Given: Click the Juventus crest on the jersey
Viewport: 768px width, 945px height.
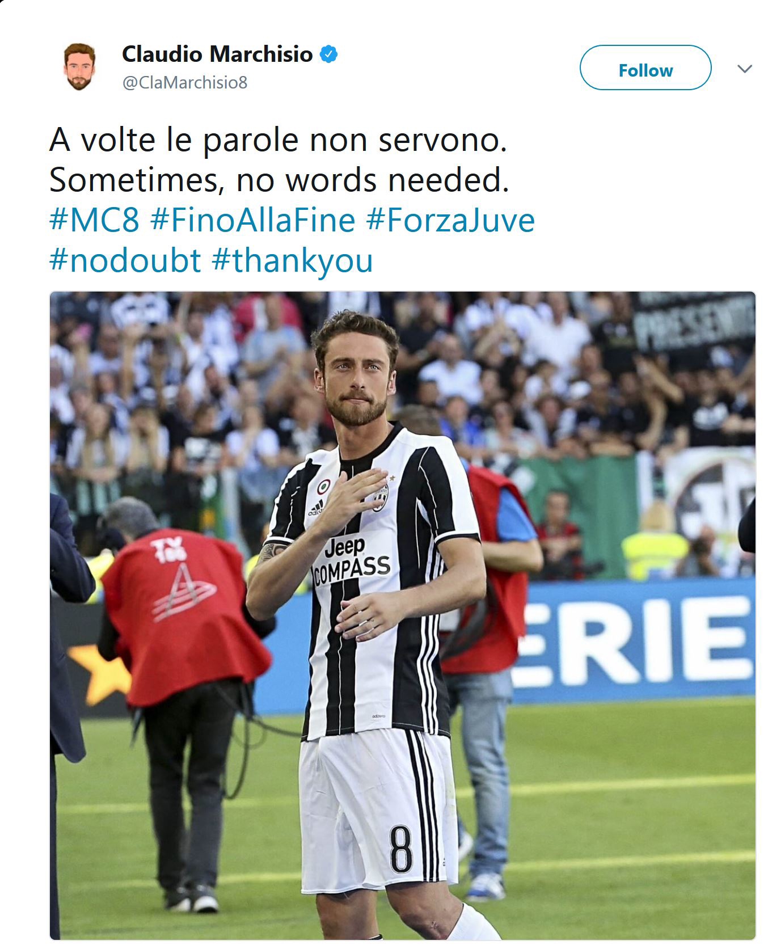Looking at the screenshot, I should [381, 497].
